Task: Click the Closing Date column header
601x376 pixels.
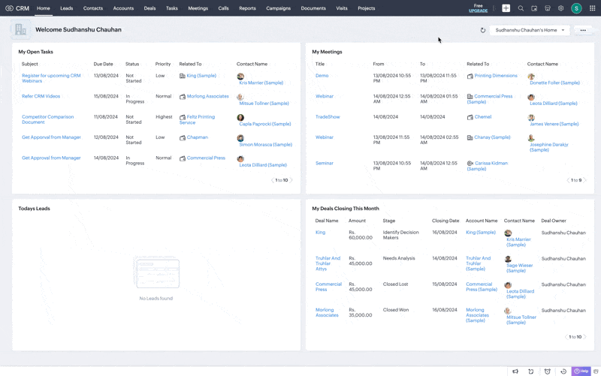Action: pos(445,221)
